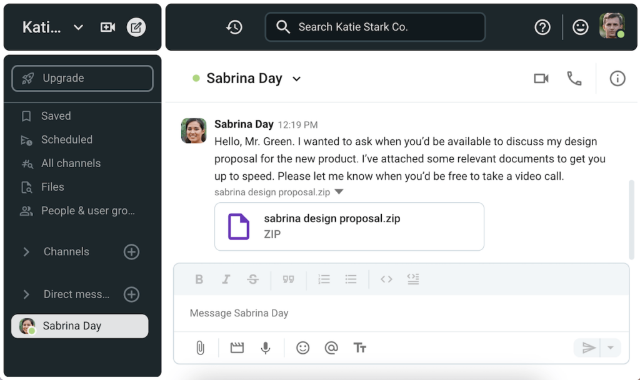The height and width of the screenshot is (380, 640).
Task: Open help with the question mark icon
Action: pos(542,27)
